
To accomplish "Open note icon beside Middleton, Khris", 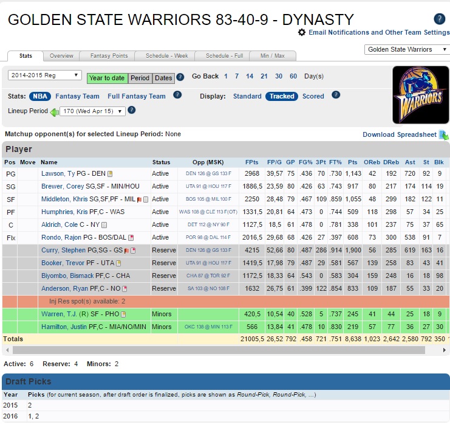I will point(146,200).
